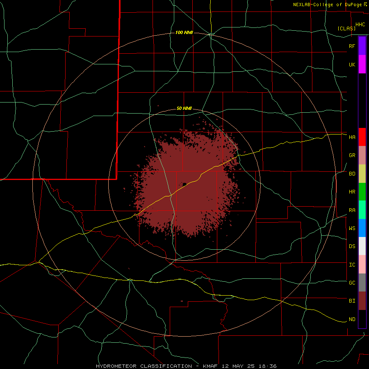Click the RF legend label
The image size is (369, 369).
[352, 46]
